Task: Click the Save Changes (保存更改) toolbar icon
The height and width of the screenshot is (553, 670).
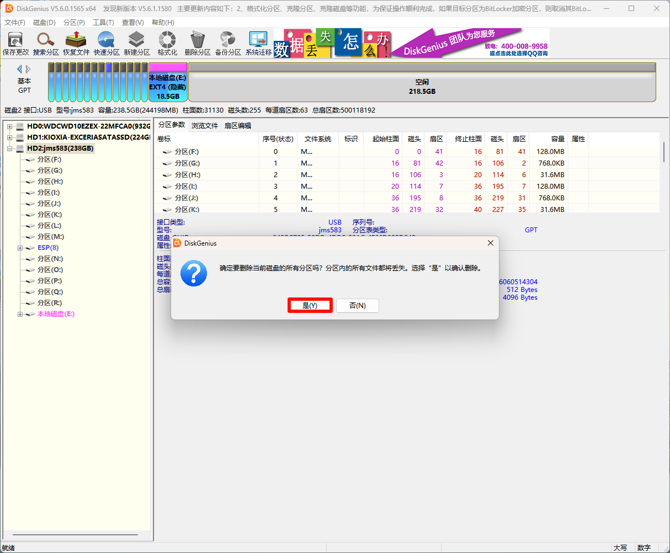Action: point(15,43)
